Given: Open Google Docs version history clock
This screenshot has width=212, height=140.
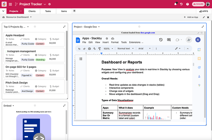Looking at the screenshot, I should (x=161, y=40).
